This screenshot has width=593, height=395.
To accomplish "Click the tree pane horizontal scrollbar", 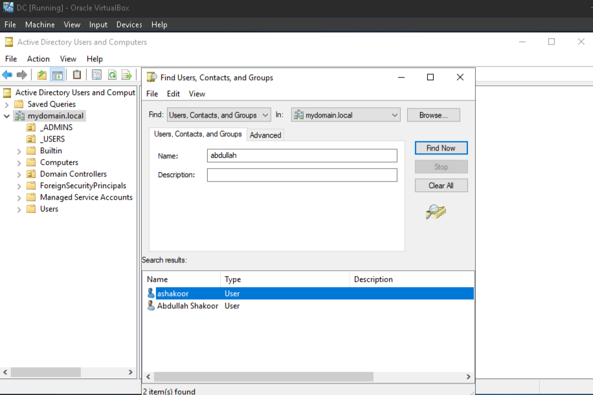I will click(46, 372).
